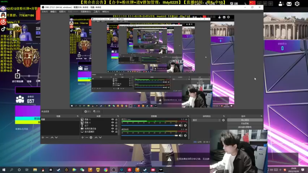Toggle lock on 图像 6 source
Image resolution: width=308 pixels, height=173 pixels.
pyautogui.click(x=116, y=123)
